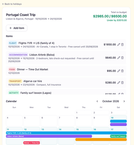This screenshot has width=134, height=145.
Task: Delete the Lisbon Airbnb (Baixa) item
Action: tap(122, 58)
